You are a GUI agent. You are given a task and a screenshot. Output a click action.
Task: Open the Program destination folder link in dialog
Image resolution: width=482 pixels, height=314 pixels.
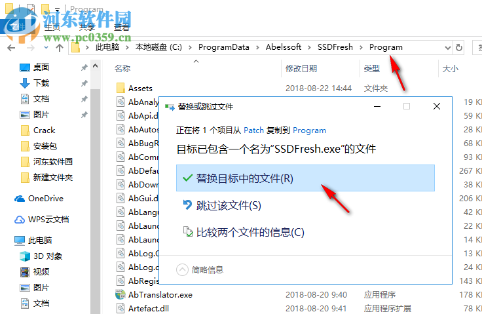click(309, 130)
